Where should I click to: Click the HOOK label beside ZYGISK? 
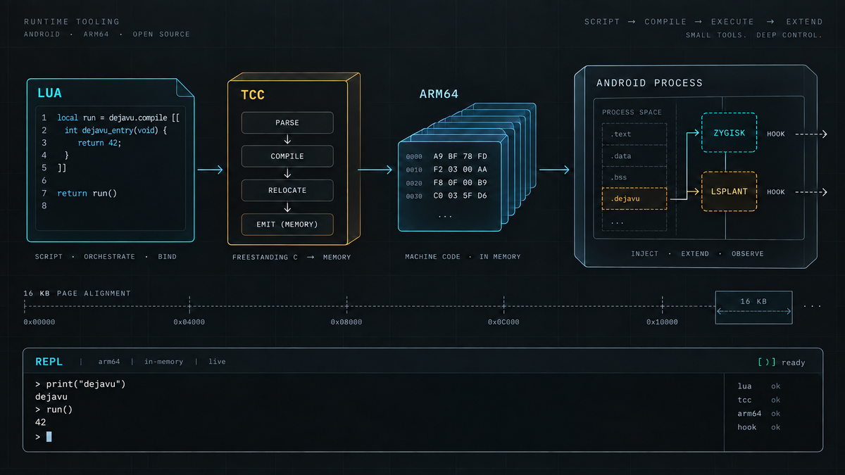tap(776, 134)
